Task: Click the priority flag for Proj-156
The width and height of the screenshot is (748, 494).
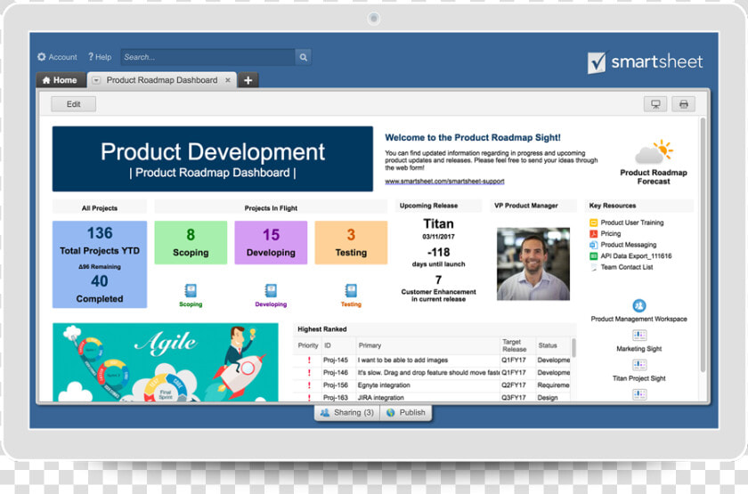Action: (309, 385)
